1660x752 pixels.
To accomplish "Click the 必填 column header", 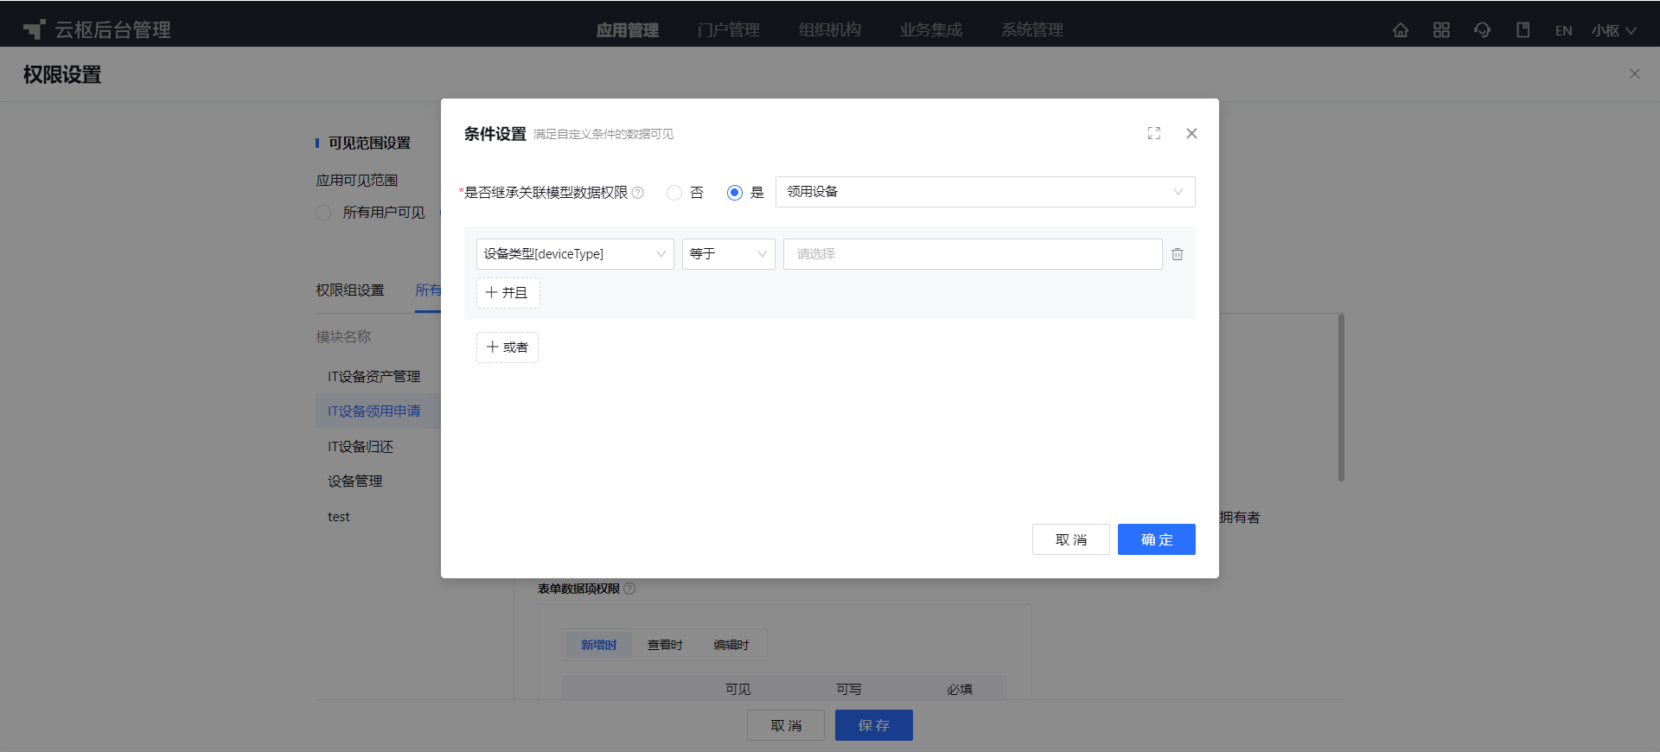I will [x=960, y=689].
